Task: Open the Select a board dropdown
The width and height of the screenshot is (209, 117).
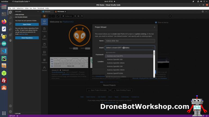Action: coord(130,48)
